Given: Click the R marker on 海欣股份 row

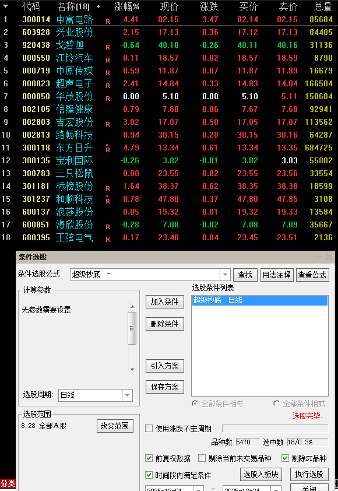Looking at the screenshot, I should pyautogui.click(x=108, y=227).
